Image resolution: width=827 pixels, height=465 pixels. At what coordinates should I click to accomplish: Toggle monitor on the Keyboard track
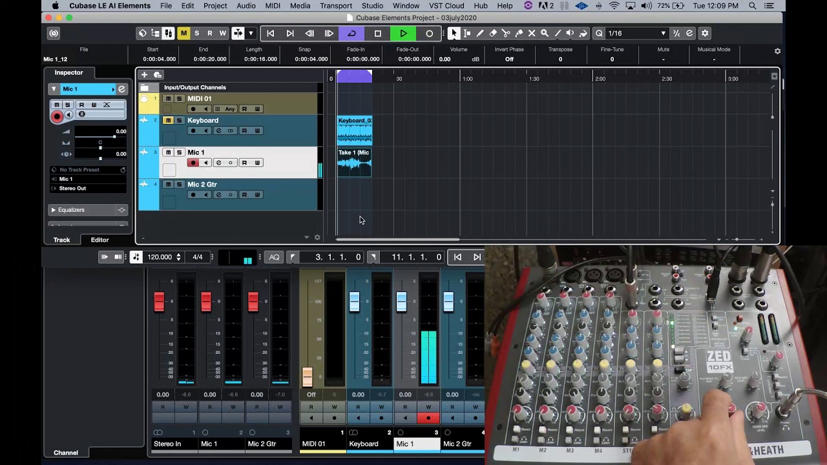pos(205,130)
